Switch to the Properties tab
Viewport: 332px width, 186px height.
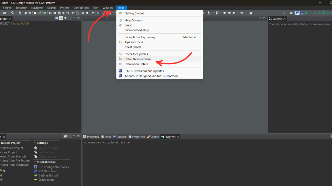(137, 137)
